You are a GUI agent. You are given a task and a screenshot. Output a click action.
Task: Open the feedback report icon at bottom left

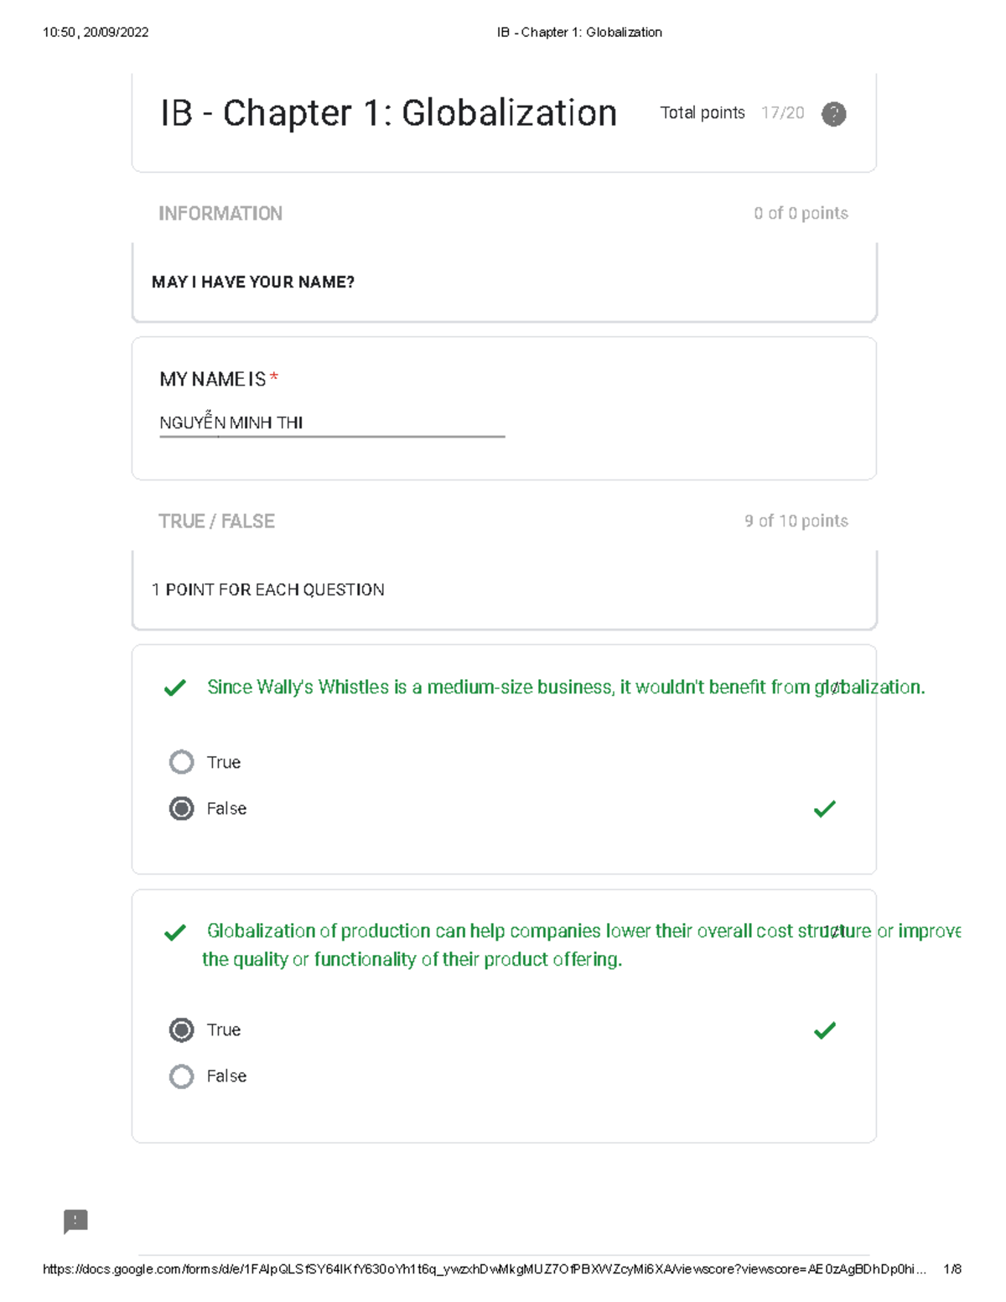click(x=75, y=1221)
